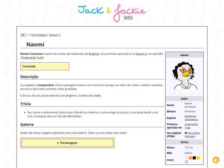Screen dimensions: 224x168
Task: Open the Sagittarius serpentarius species link
Action: 191,118
